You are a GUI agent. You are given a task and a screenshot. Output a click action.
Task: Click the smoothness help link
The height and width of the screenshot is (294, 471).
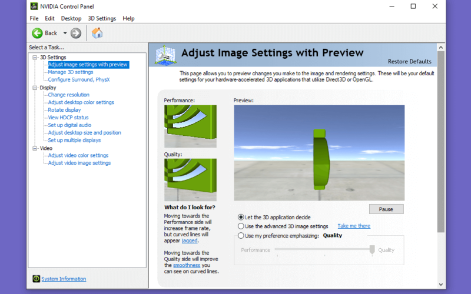coord(187,265)
